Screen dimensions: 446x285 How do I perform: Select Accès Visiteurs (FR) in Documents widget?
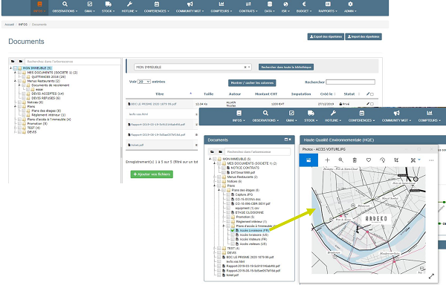tap(253, 240)
